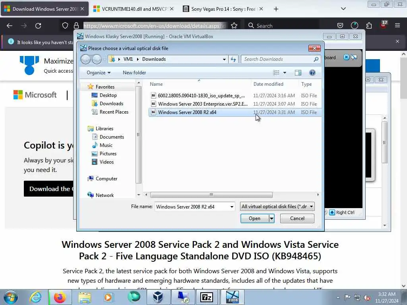Screen dimensions: 407x305
Task: Select Network in navigation pane
Action: click(105, 195)
